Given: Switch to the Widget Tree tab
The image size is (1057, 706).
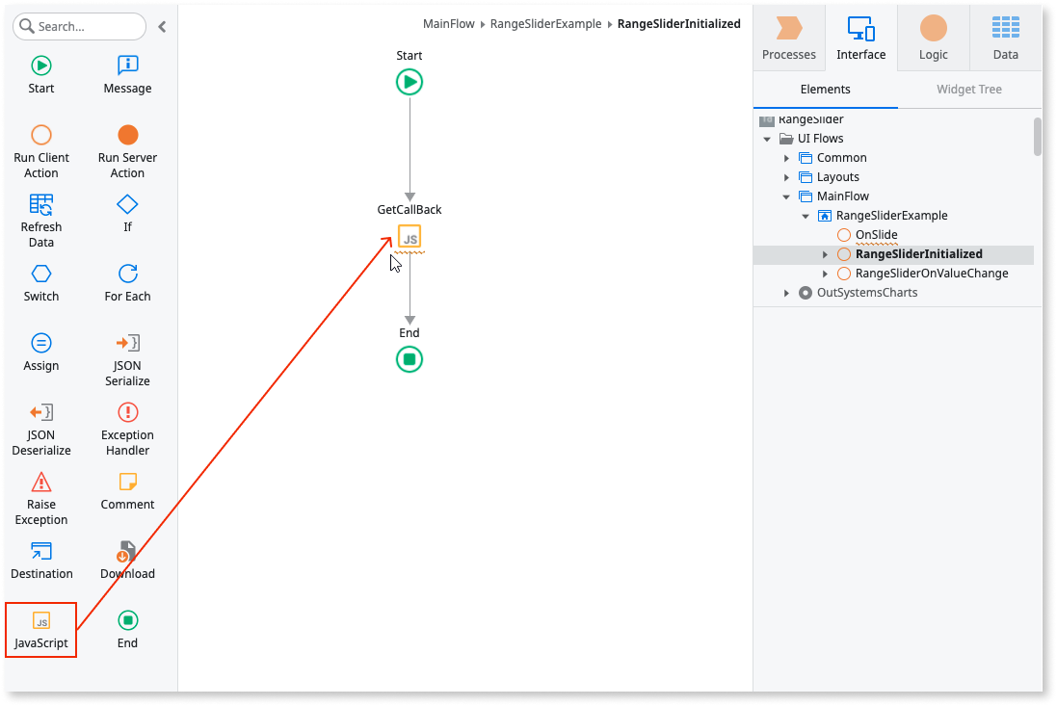Looking at the screenshot, I should 968,89.
